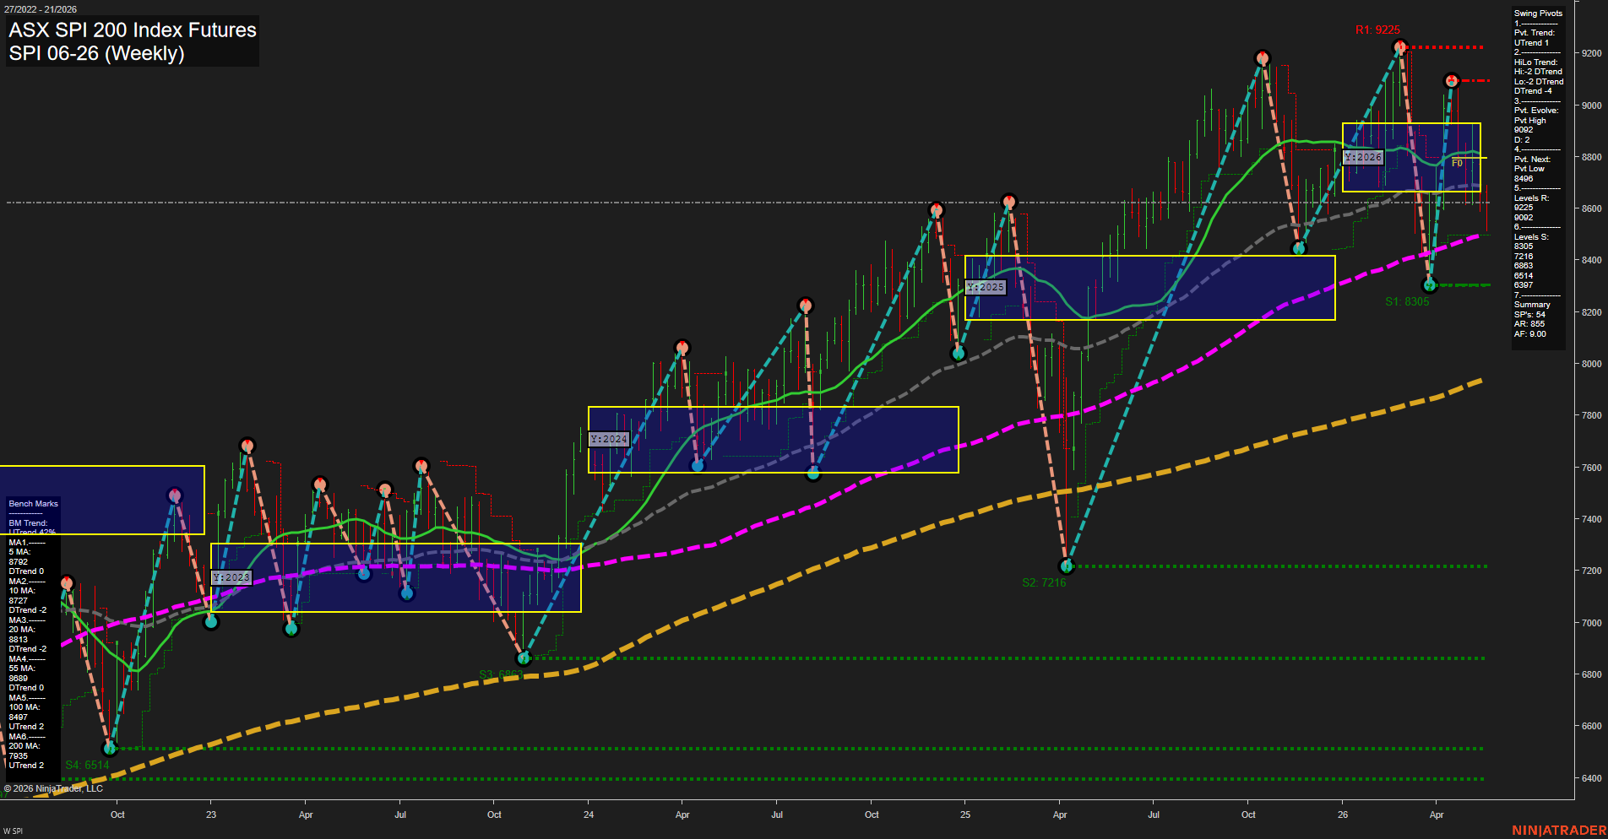Image resolution: width=1608 pixels, height=839 pixels.
Task: Select the Y:2023 yearly box label
Action: (231, 577)
